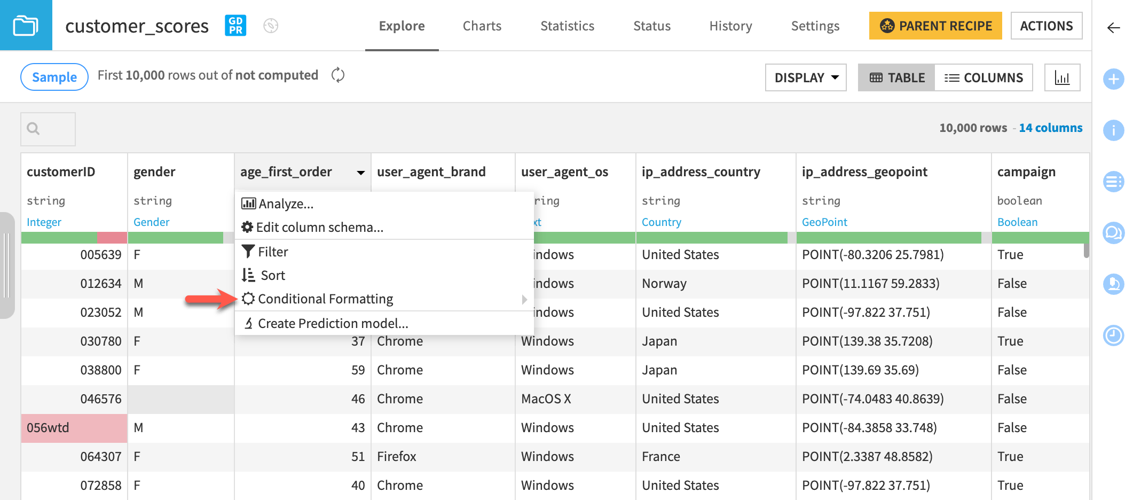Click Boolean meaning under campaign
The width and height of the screenshot is (1133, 500).
[x=1017, y=222]
